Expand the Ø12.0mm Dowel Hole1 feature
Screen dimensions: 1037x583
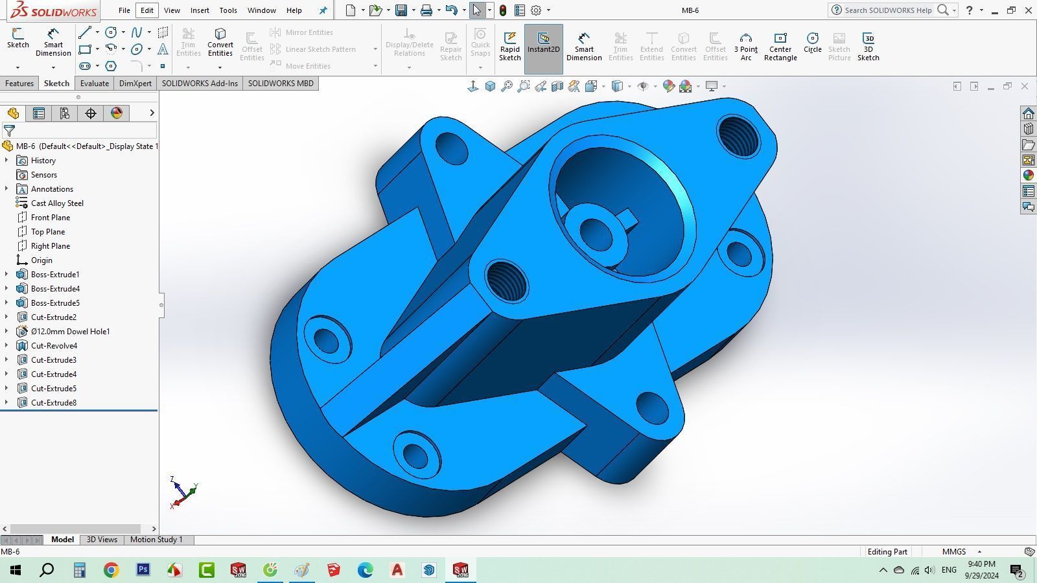click(x=6, y=331)
